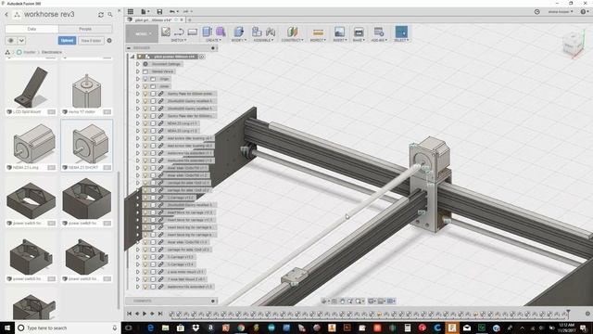
Task: Toggle visibility lightbulb of Origin folder
Action: coord(145,79)
